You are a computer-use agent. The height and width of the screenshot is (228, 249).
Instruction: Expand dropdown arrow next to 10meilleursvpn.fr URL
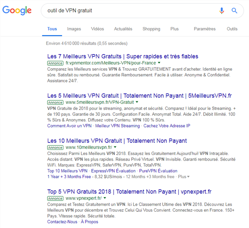[115, 147]
